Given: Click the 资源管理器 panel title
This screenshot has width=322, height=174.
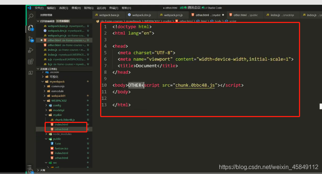Looking at the screenshot, I should [x=46, y=15].
